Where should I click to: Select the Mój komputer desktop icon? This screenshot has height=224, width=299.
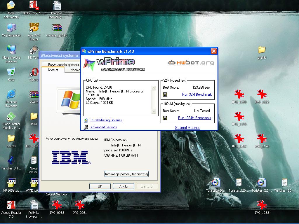tap(11, 30)
